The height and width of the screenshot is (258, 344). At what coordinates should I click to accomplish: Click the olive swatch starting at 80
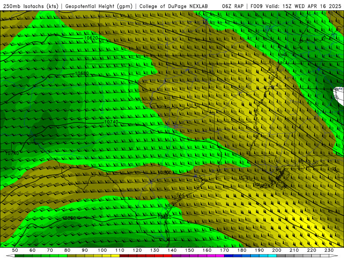[x=71, y=256]
